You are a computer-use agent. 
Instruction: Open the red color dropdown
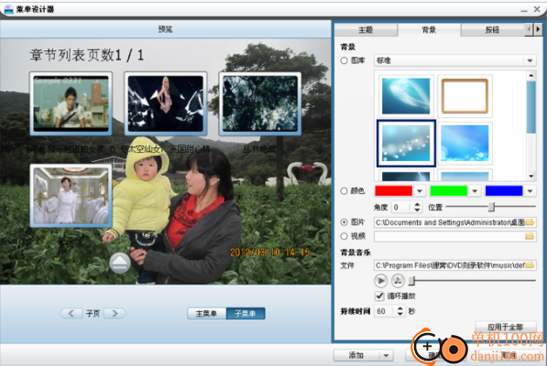tap(420, 191)
